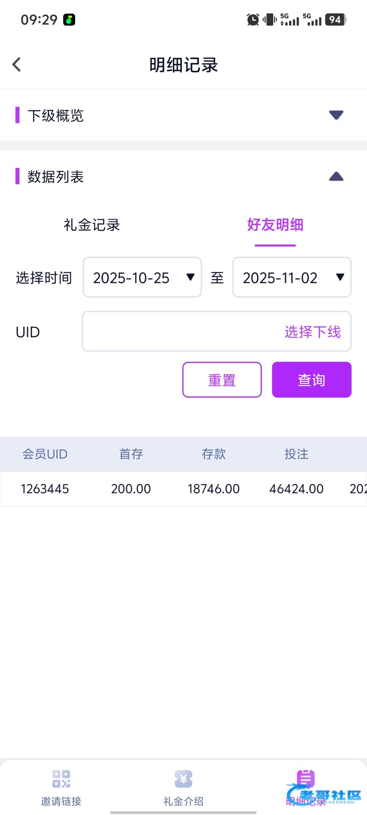Expand the 下级概览 section

click(336, 115)
